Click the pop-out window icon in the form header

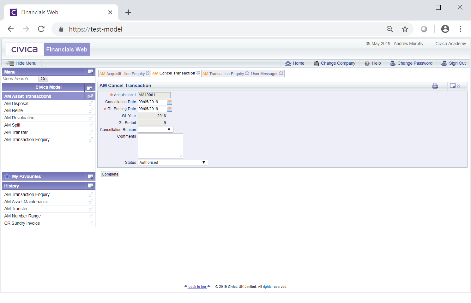453,86
